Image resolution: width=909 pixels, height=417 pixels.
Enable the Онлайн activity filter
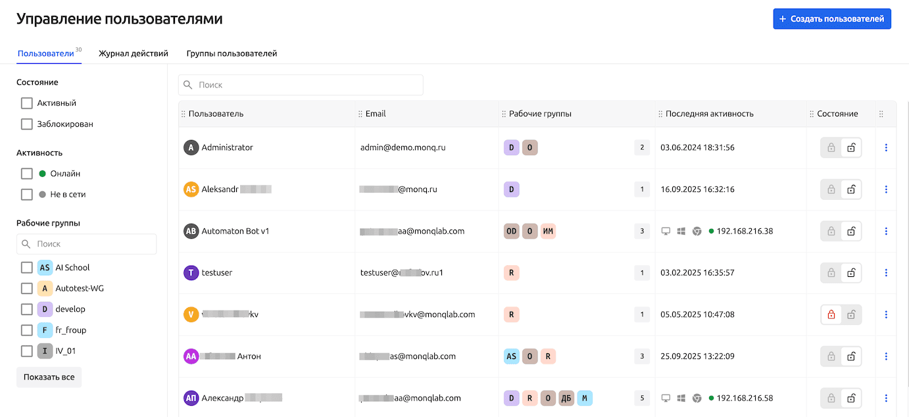pos(27,174)
